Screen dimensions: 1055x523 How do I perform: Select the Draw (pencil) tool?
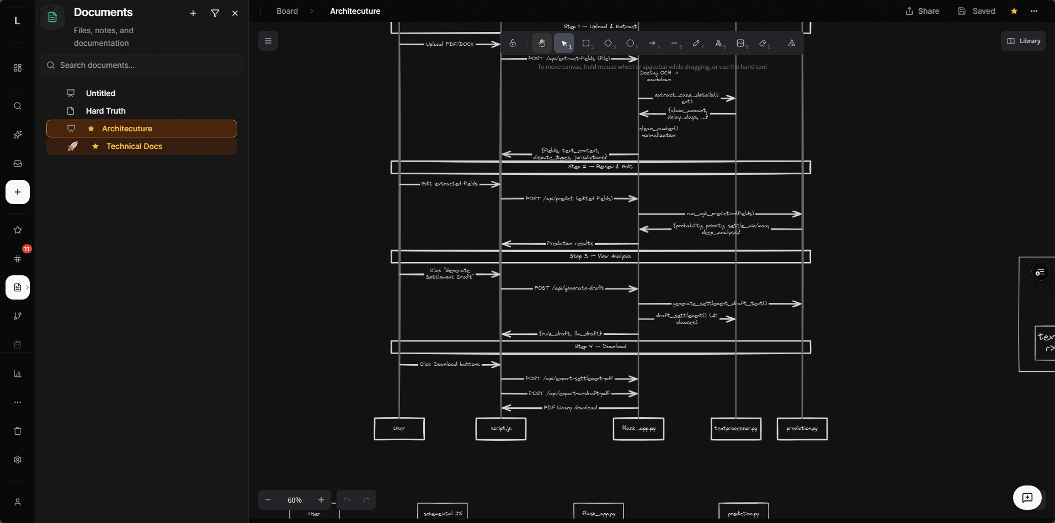click(697, 43)
